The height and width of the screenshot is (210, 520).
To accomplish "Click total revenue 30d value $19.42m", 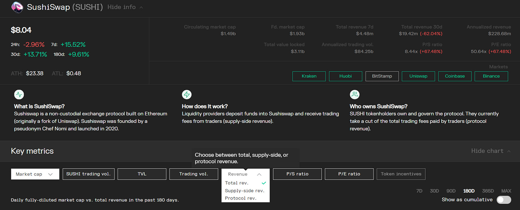I will (x=409, y=34).
